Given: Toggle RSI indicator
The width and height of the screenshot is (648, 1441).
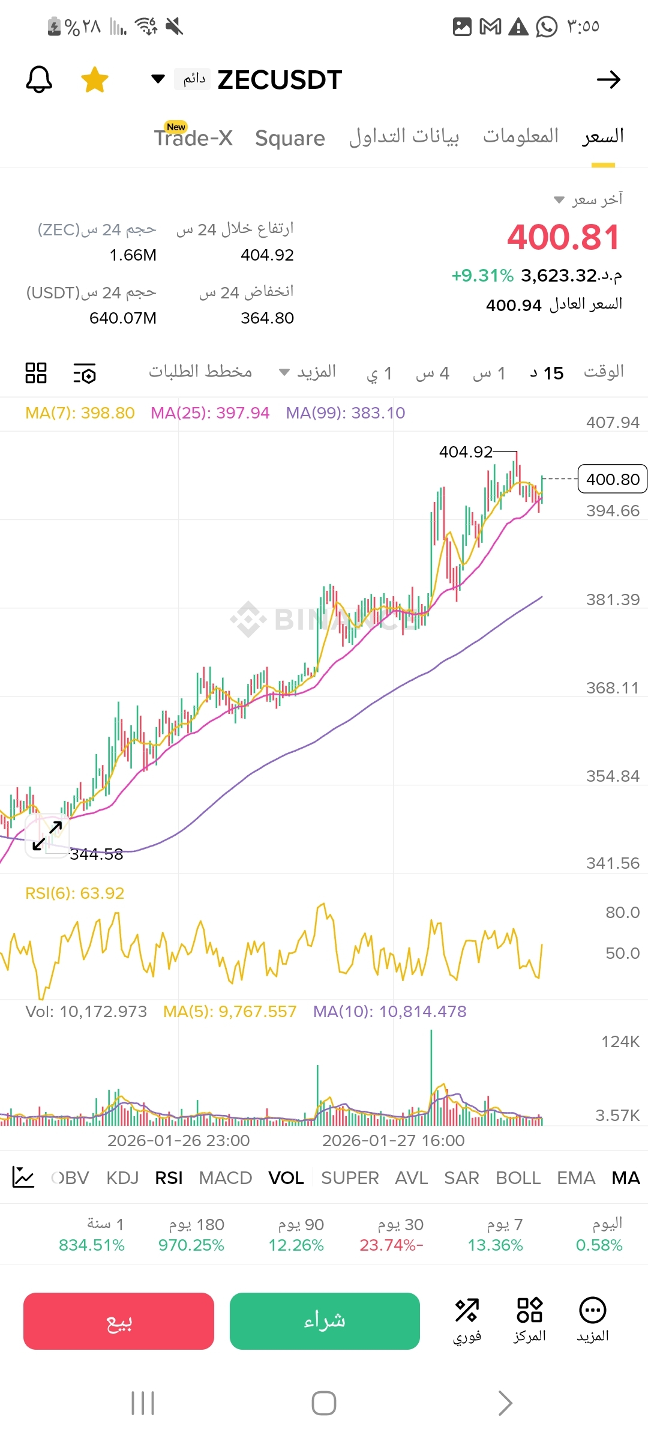Looking at the screenshot, I should [x=169, y=1178].
